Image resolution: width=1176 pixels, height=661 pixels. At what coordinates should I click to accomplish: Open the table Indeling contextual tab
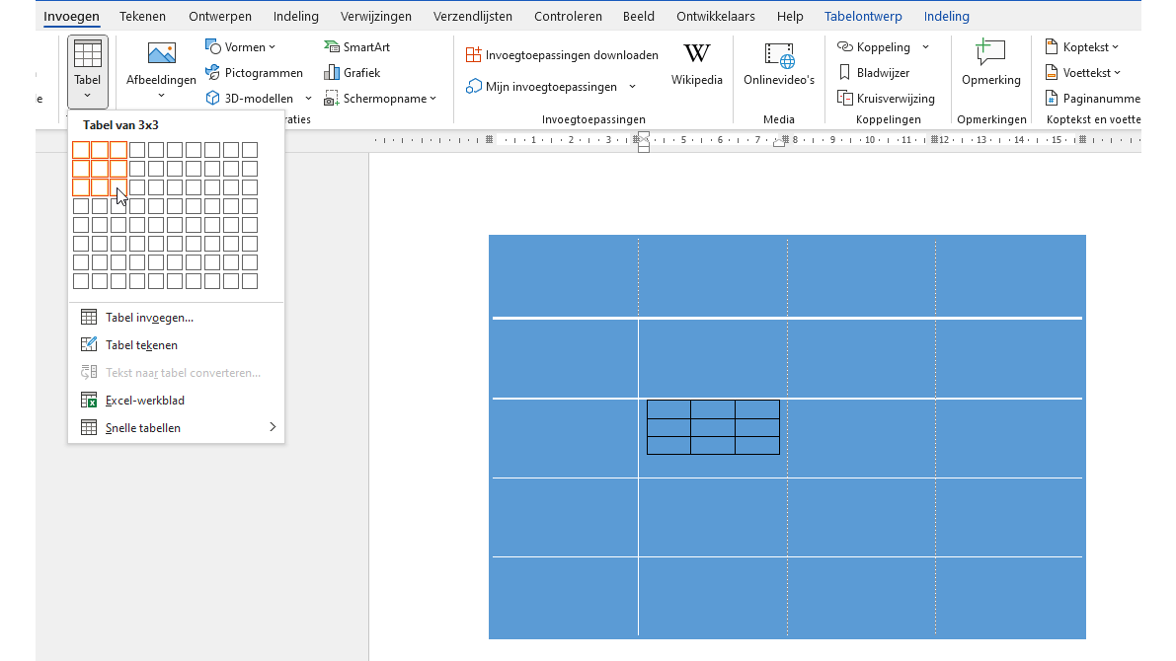click(x=947, y=16)
